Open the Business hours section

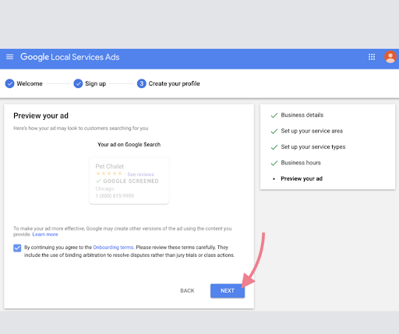[301, 163]
